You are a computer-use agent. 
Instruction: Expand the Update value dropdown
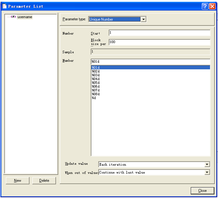207,164
